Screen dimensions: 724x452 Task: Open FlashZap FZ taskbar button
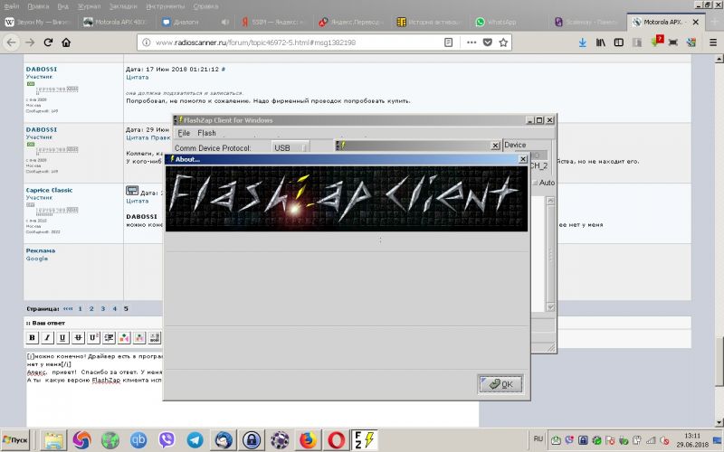[x=365, y=439]
